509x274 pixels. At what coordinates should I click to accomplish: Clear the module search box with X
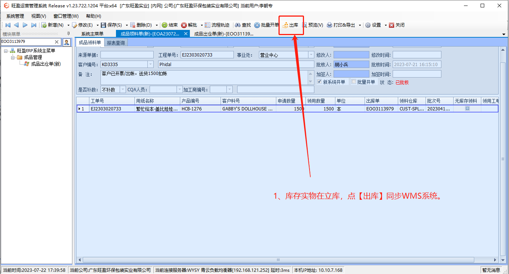point(57,42)
